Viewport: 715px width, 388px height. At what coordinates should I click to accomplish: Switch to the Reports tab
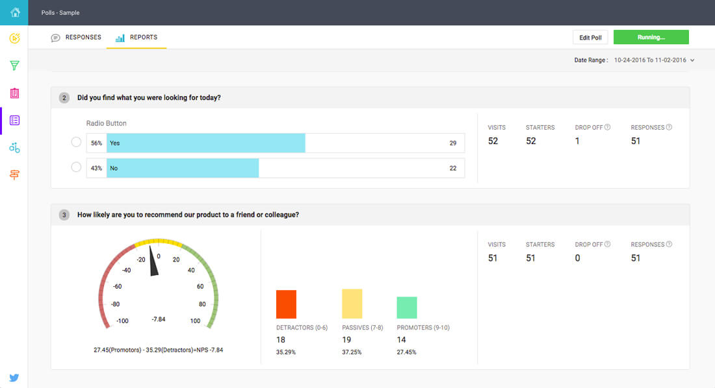point(136,38)
